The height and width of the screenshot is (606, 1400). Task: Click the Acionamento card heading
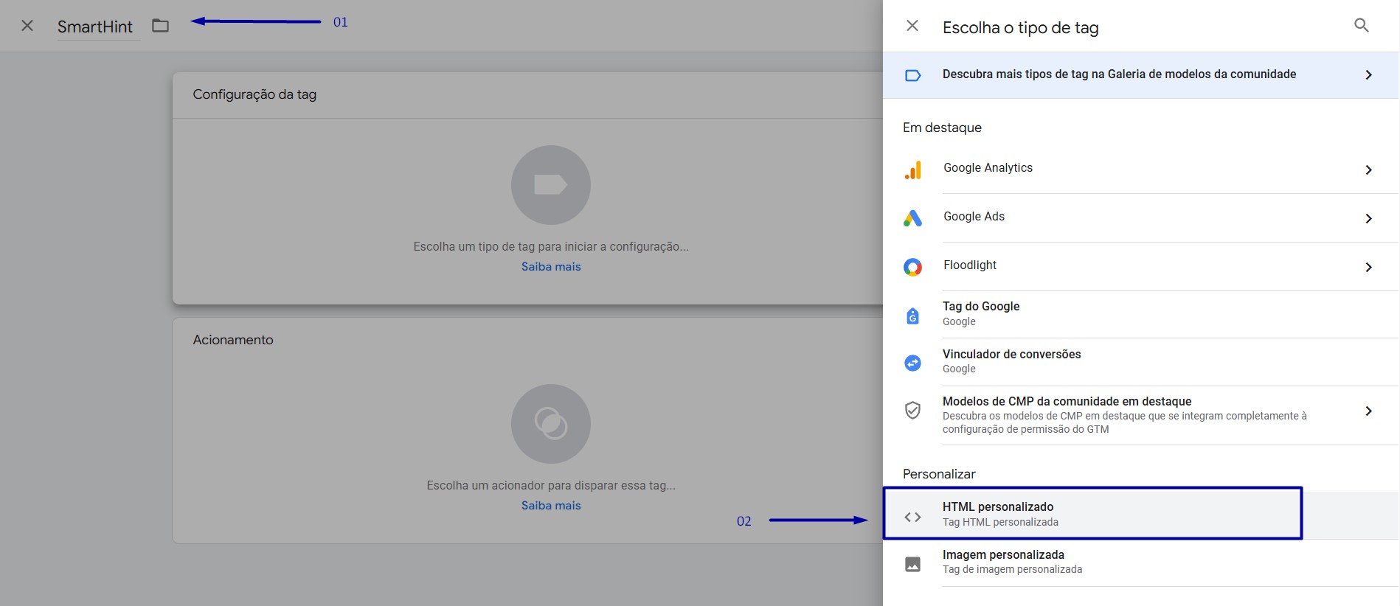pyautogui.click(x=233, y=340)
